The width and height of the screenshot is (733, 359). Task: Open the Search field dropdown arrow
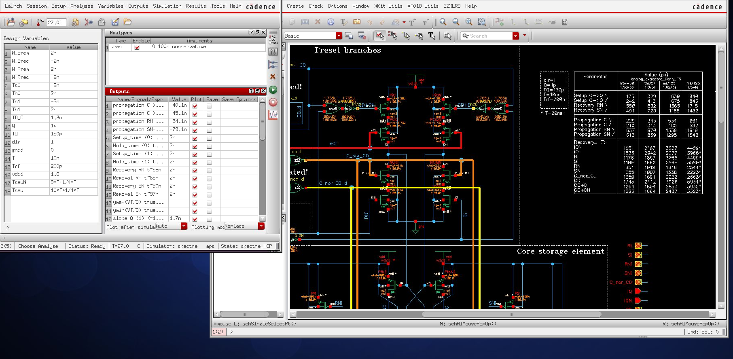tap(516, 36)
